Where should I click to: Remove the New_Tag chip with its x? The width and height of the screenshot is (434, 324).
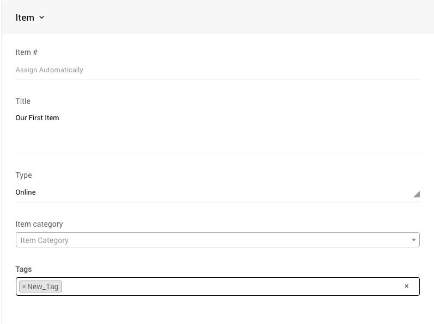24,286
